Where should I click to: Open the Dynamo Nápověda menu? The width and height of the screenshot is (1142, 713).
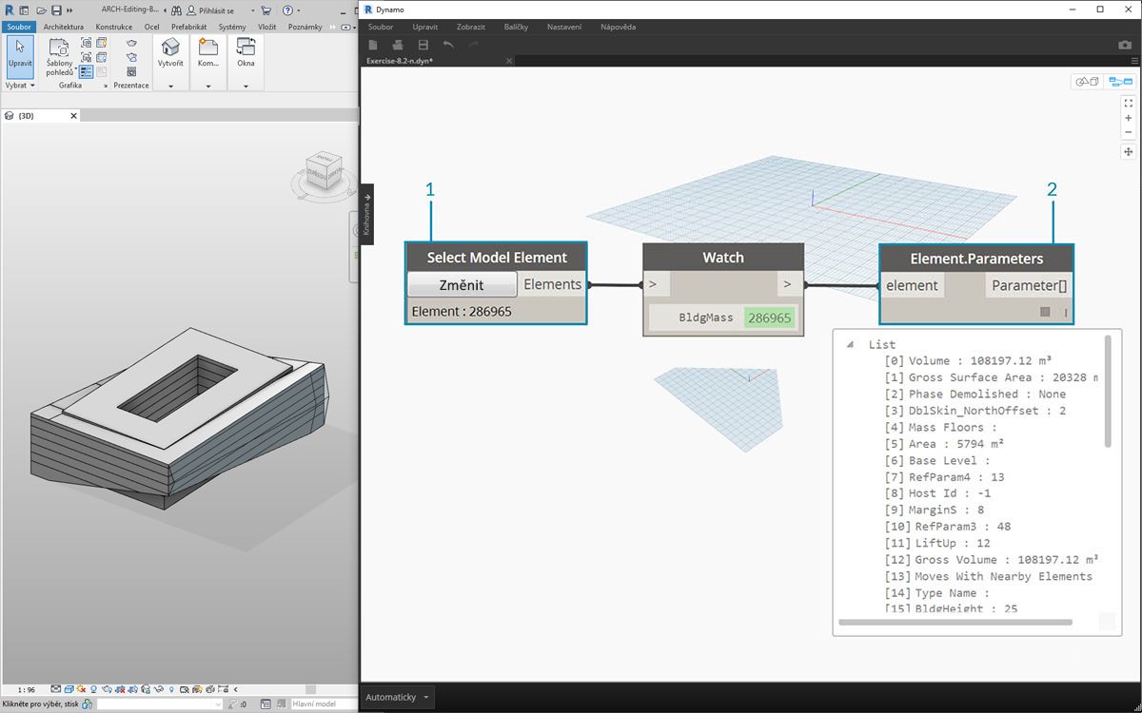619,27
